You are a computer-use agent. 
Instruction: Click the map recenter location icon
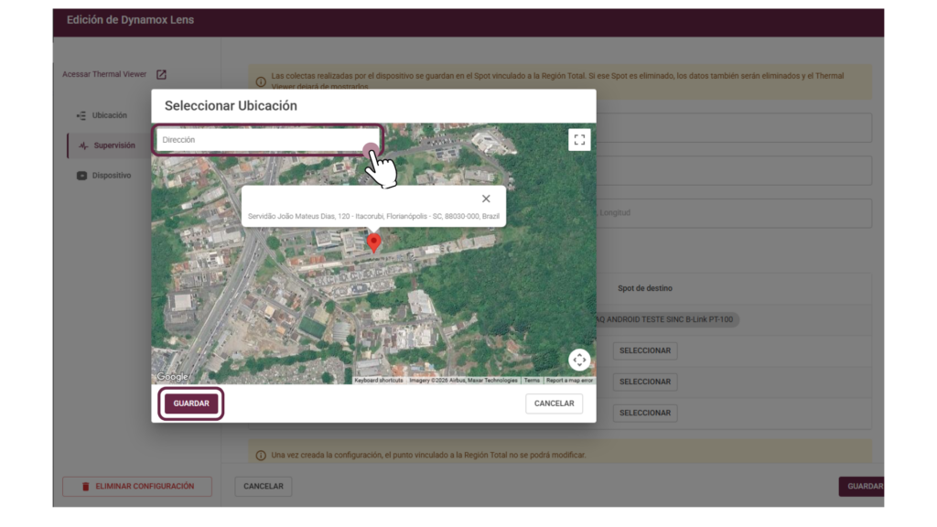(x=579, y=360)
